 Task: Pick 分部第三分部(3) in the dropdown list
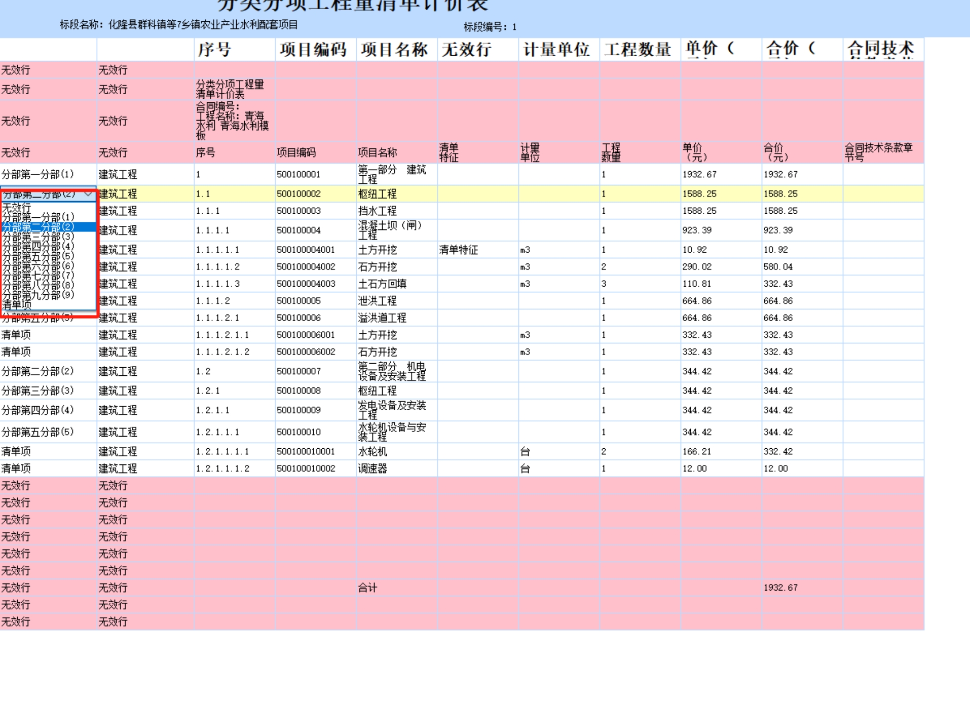coord(39,237)
